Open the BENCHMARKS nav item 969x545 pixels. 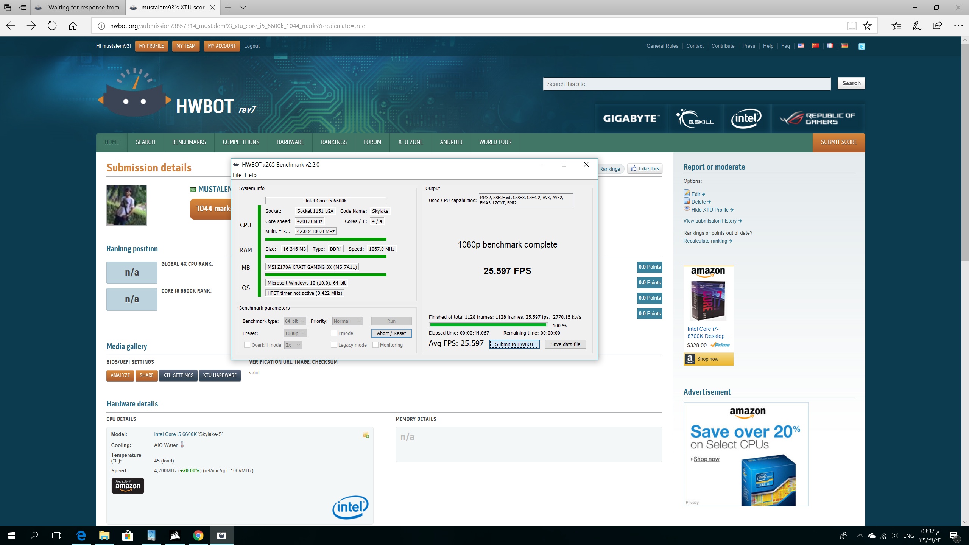[189, 142]
